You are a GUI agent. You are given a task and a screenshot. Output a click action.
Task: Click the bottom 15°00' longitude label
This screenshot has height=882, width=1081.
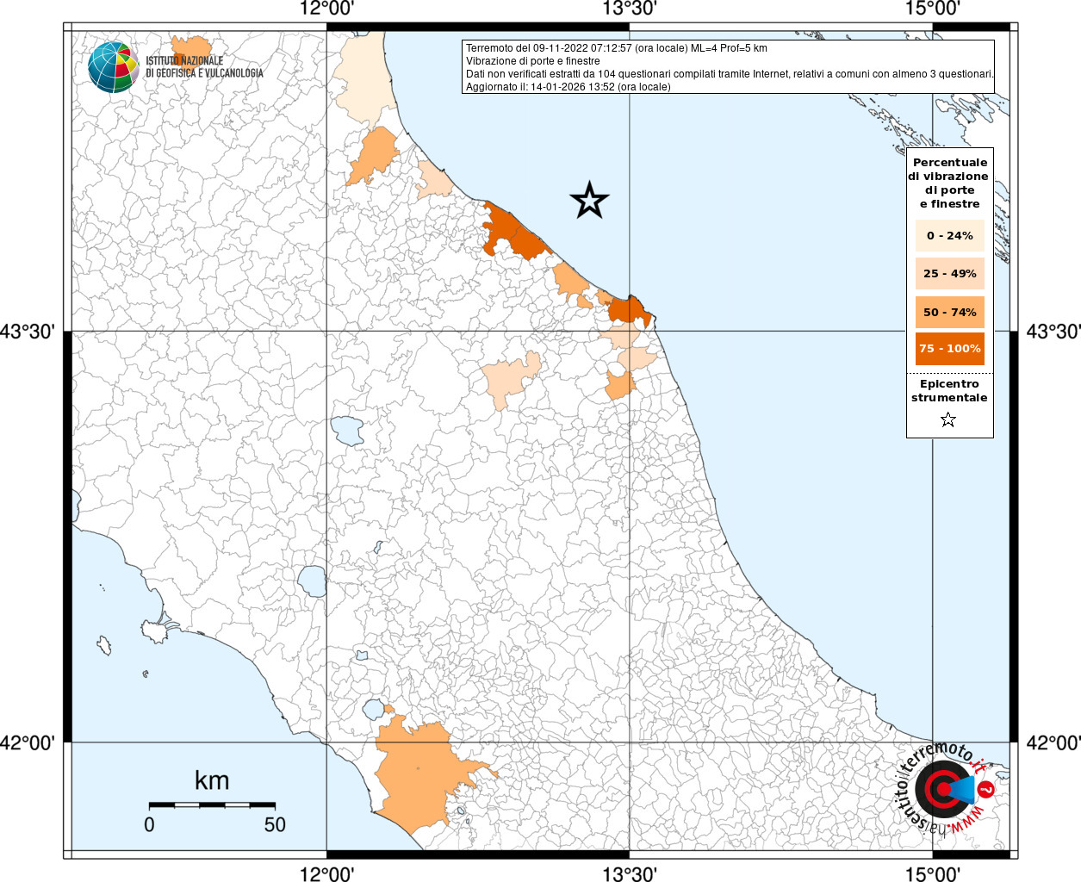(933, 873)
